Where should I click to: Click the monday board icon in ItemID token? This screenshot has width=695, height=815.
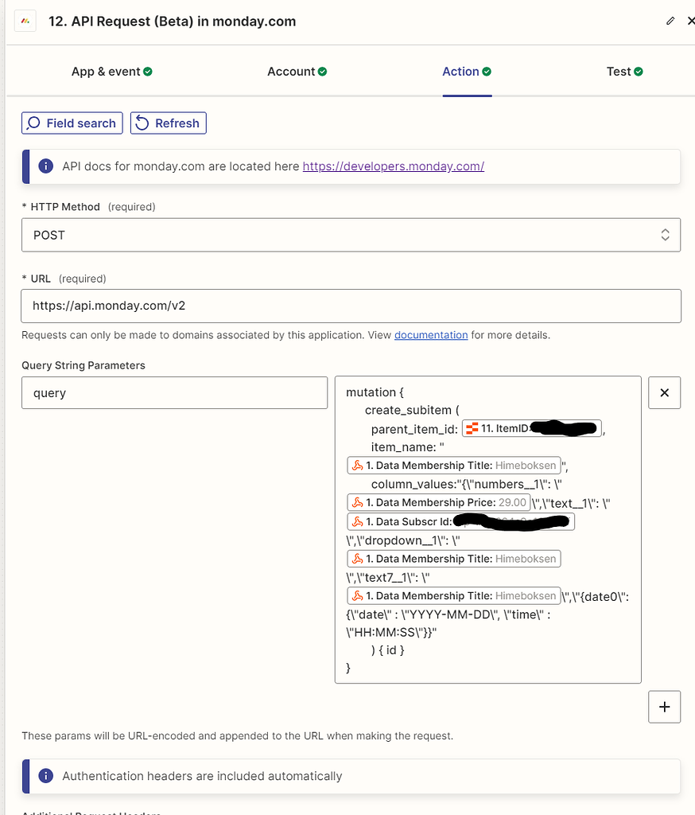472,428
